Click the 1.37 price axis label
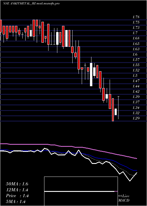Image resolution: width=147 pixels, height=206 pixels. pyautogui.click(x=136, y=102)
